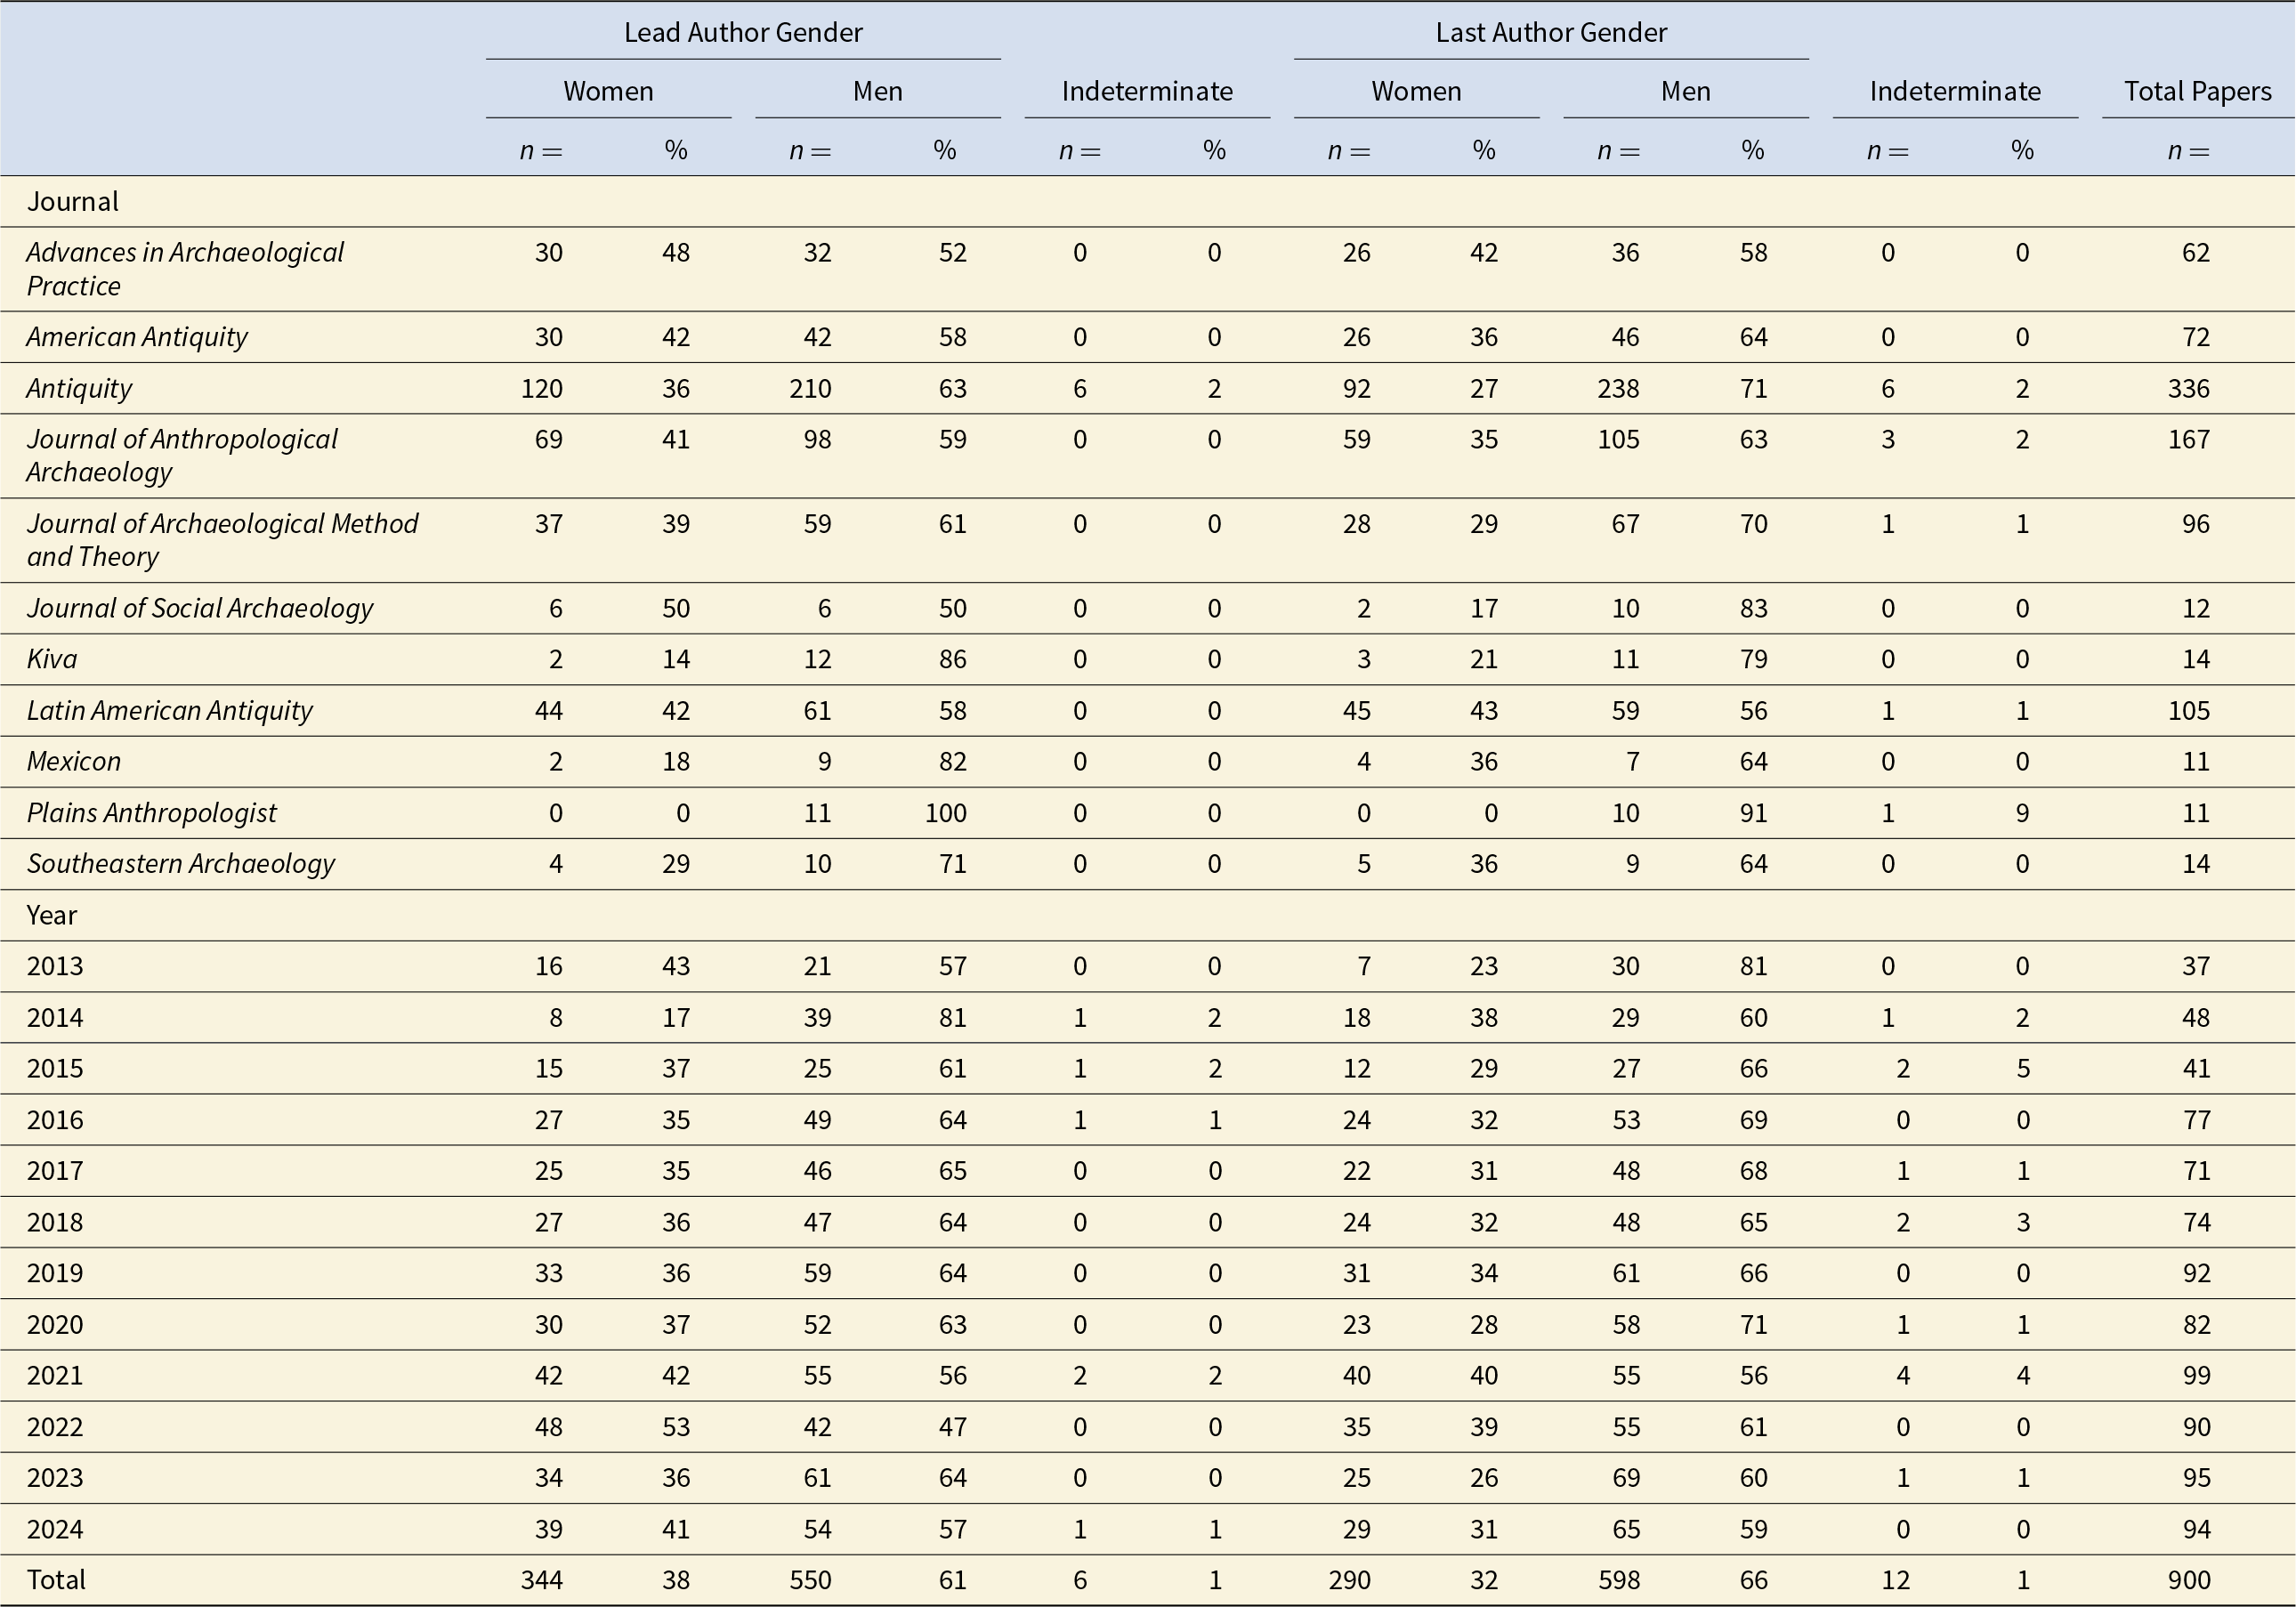The image size is (2296, 1607).
Task: Click the Total row label at the bottom
Action: tap(56, 1580)
